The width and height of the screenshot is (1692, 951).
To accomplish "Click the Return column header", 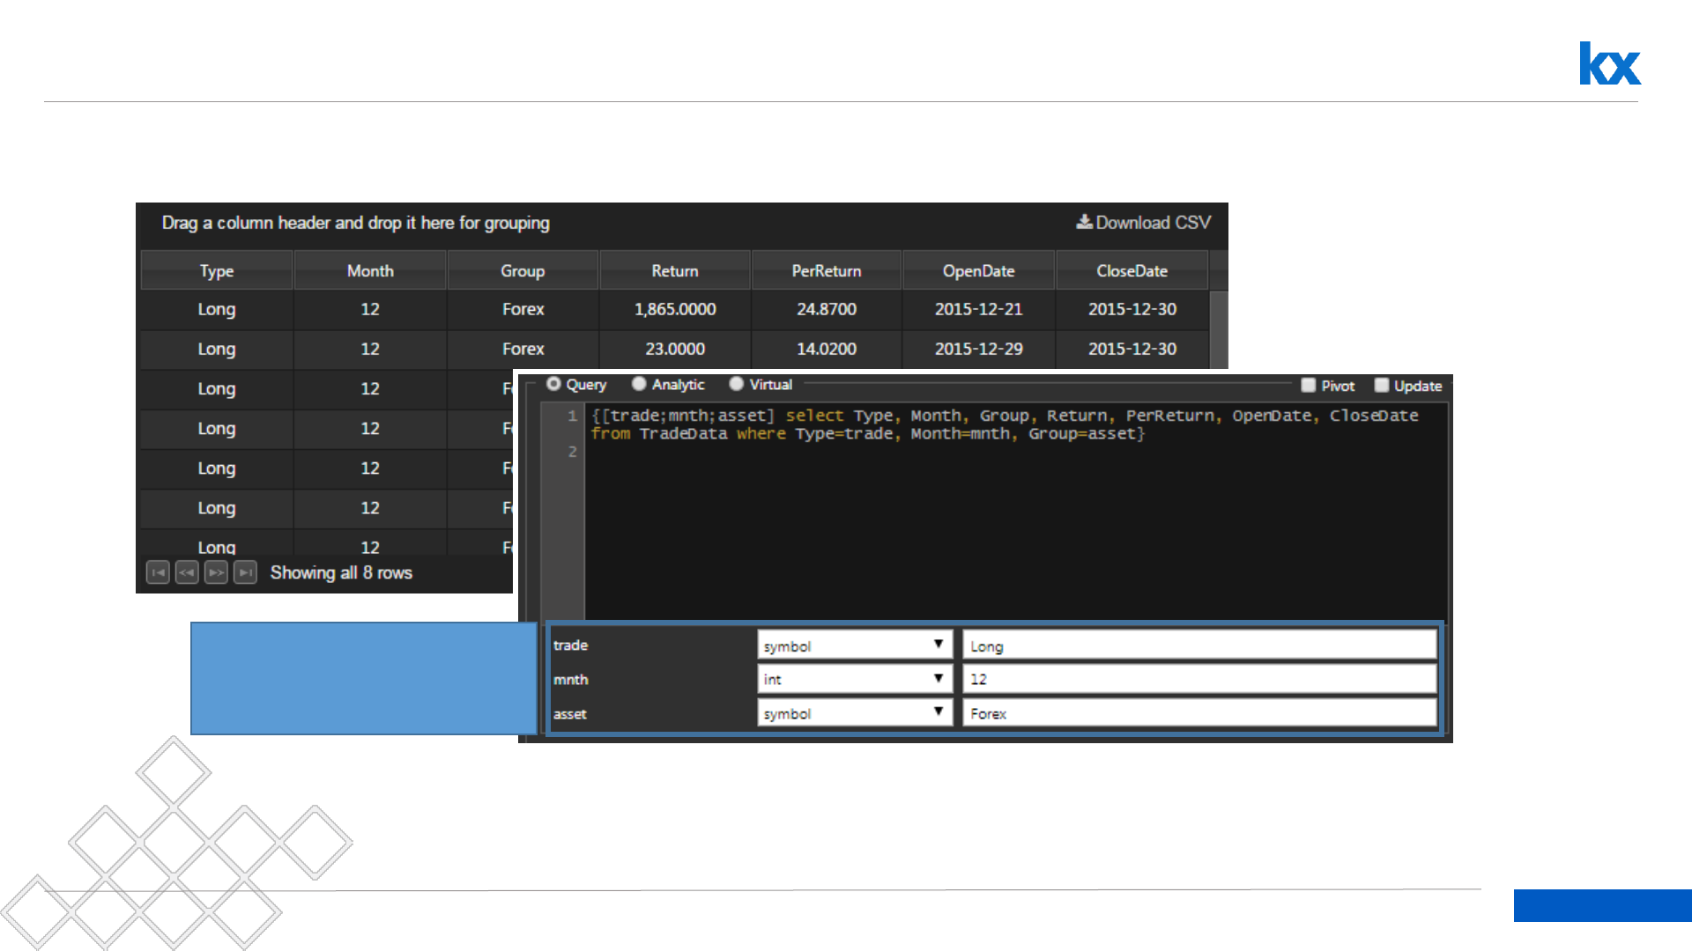I will coord(674,271).
